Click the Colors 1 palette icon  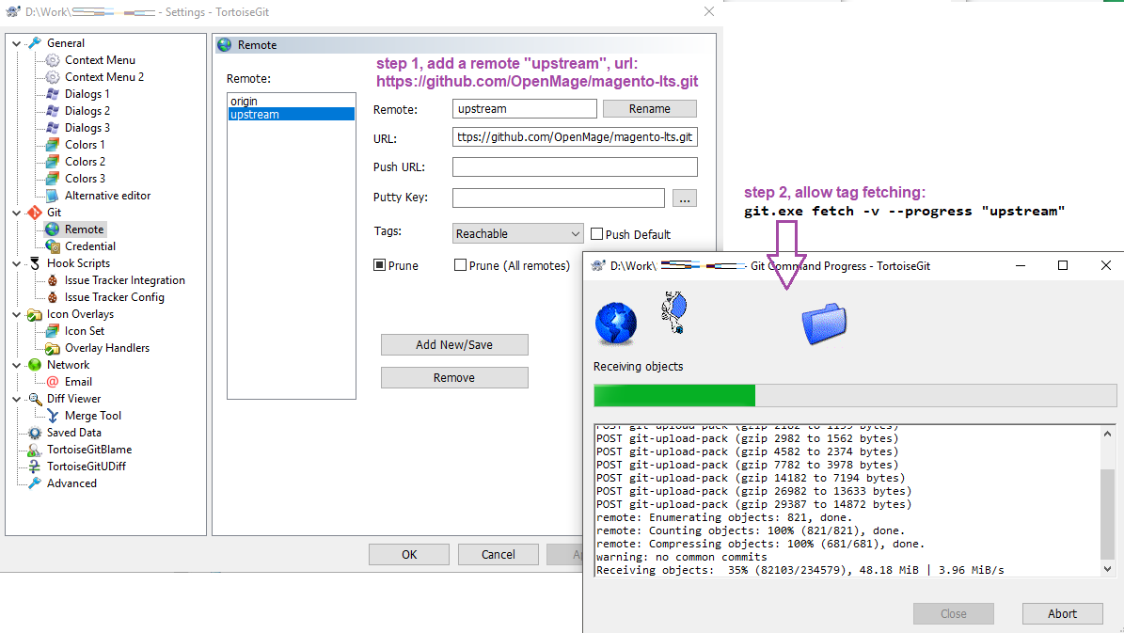53,145
